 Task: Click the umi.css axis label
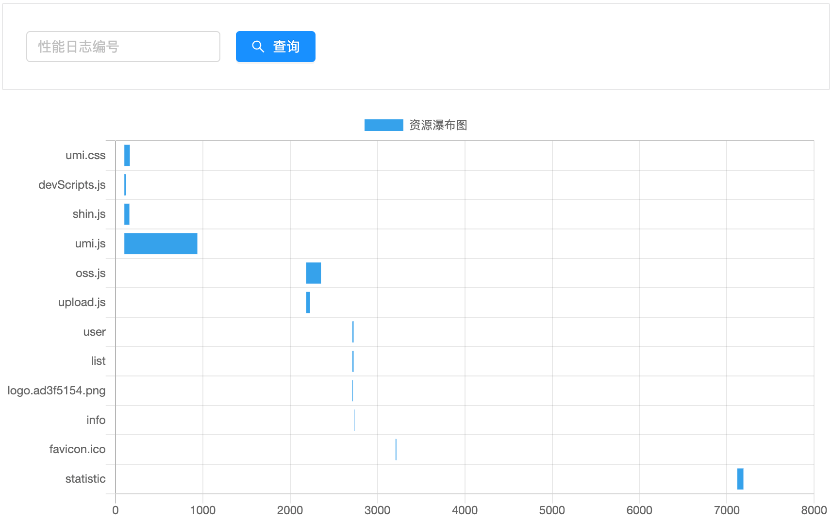pyautogui.click(x=85, y=155)
